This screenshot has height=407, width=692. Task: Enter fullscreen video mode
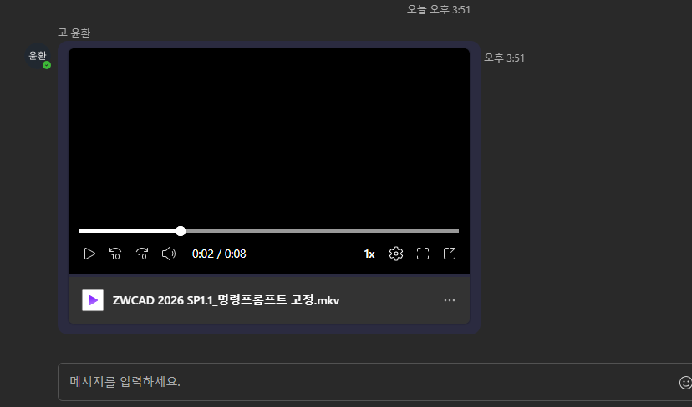pyautogui.click(x=423, y=254)
